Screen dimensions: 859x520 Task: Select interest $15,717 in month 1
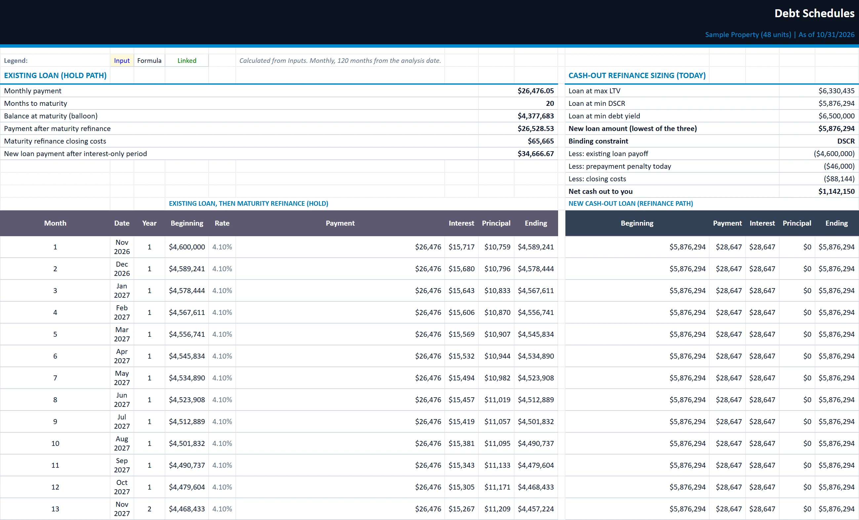(461, 247)
